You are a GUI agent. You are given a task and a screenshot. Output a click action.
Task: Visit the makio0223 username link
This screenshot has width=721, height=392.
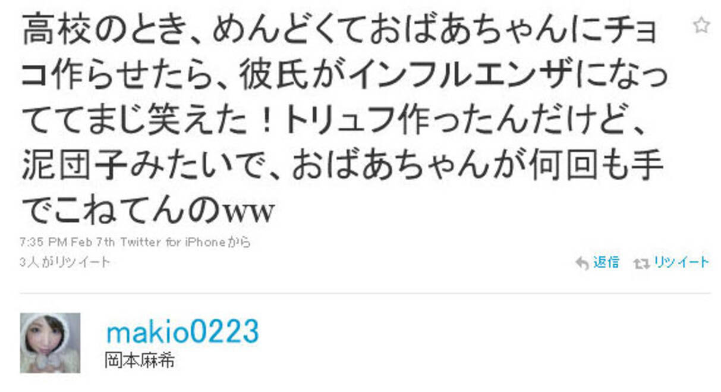click(x=182, y=331)
